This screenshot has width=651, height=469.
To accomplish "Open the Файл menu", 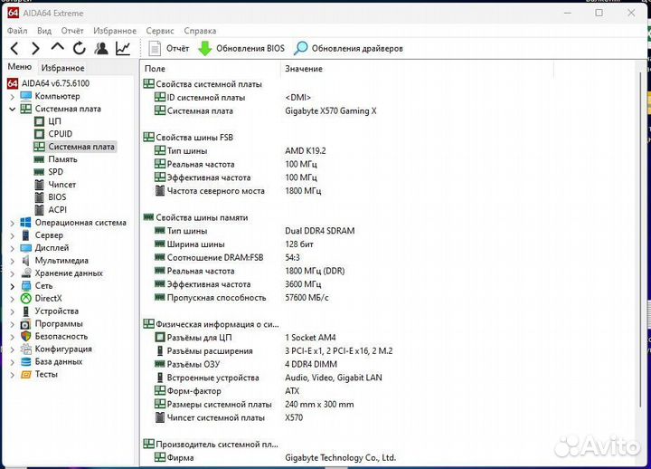I will 17,31.
